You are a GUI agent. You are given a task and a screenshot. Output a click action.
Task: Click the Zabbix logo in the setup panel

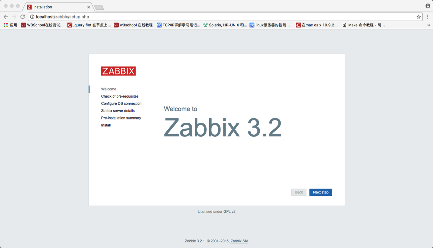118,71
